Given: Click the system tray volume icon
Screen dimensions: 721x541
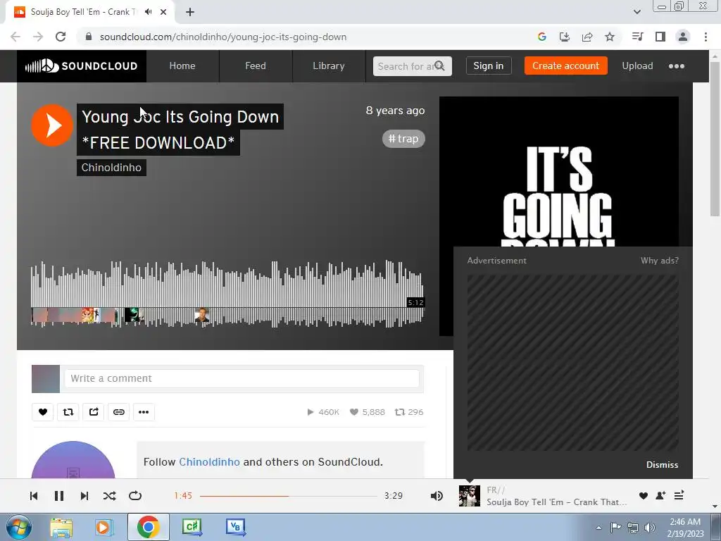Looking at the screenshot, I should point(650,528).
